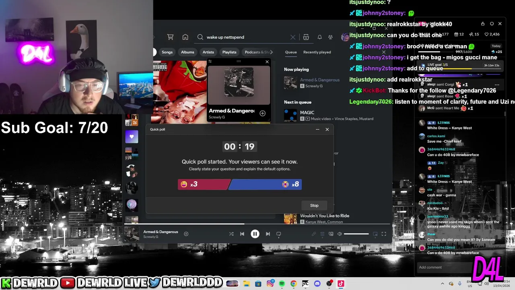Screen dimensions: 515x290
Task: Open connect to a device icon
Action: [331, 234]
